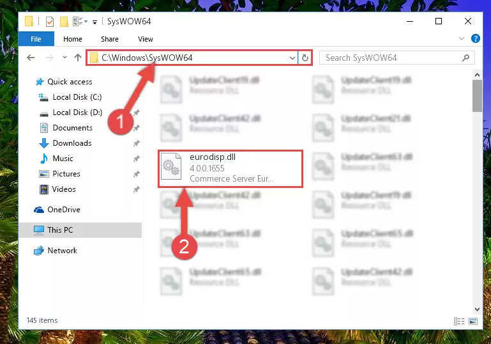Switch to Details view layout
The width and height of the screenshot is (491, 344).
pyautogui.click(x=458, y=321)
